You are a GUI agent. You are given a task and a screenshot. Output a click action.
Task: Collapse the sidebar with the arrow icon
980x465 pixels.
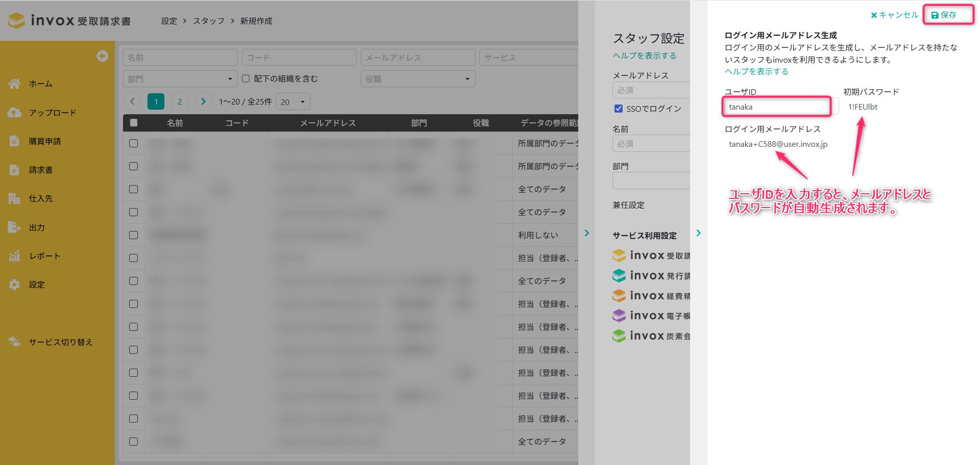pos(102,56)
